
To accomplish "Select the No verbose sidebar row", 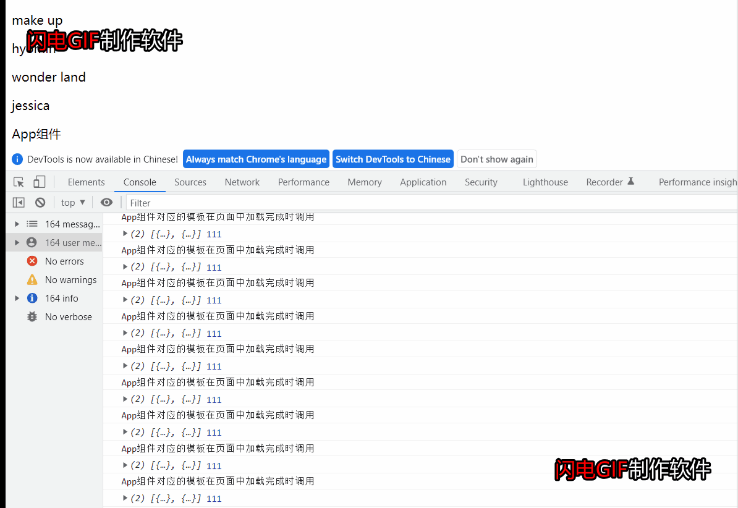I will pos(55,317).
